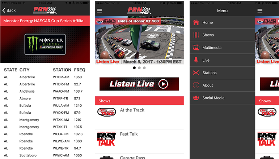279x159 pixels.
Task: Select the Stations menu item
Action: 222,73
